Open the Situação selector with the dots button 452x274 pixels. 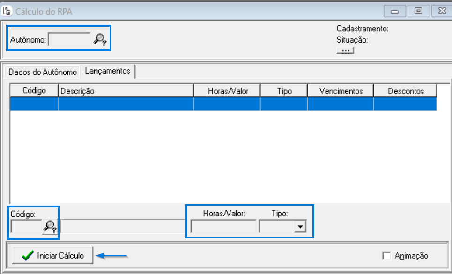click(x=345, y=50)
